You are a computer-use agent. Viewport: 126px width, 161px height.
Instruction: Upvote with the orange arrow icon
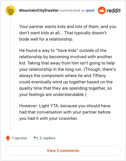click(8, 138)
